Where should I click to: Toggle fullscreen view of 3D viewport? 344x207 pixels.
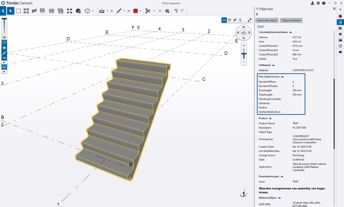249,20
